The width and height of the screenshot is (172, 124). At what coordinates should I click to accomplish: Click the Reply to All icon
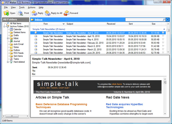click(x=48, y=13)
